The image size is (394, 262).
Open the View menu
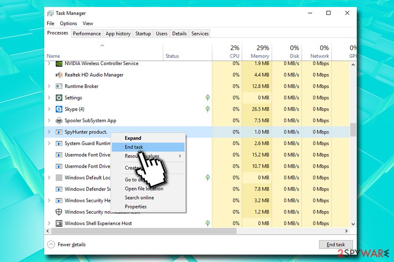88,23
